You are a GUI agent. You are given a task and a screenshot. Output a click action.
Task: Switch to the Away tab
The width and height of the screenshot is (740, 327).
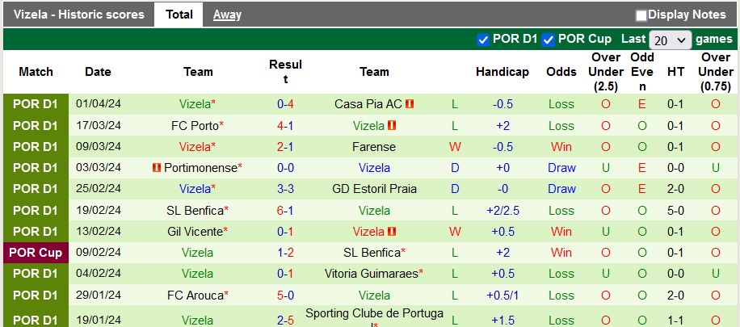click(x=227, y=15)
